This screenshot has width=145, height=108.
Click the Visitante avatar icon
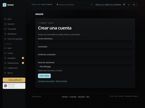click(x=6, y=86)
